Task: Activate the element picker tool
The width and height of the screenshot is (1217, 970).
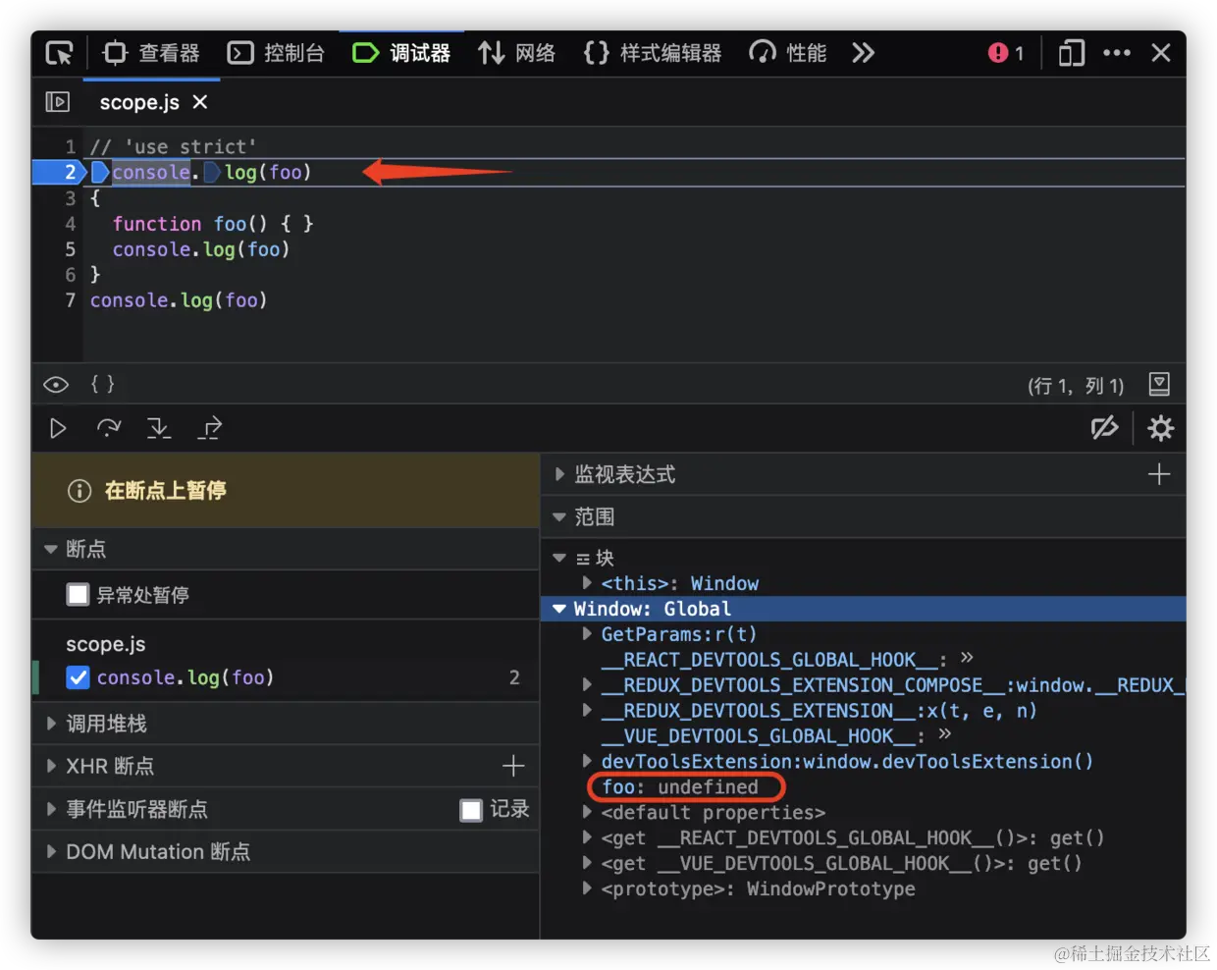Action: [59, 53]
